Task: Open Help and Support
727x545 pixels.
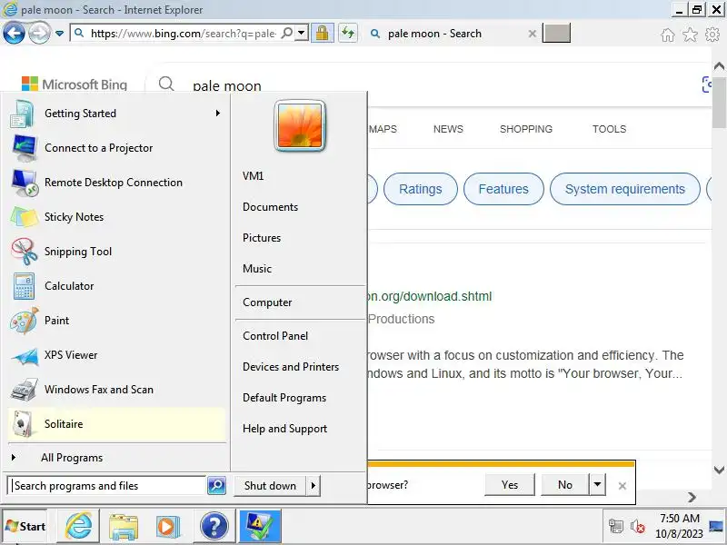Action: [x=284, y=429]
